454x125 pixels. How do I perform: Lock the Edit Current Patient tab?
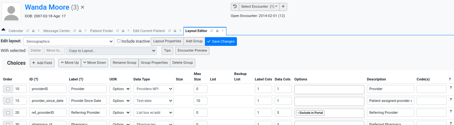[175, 31]
